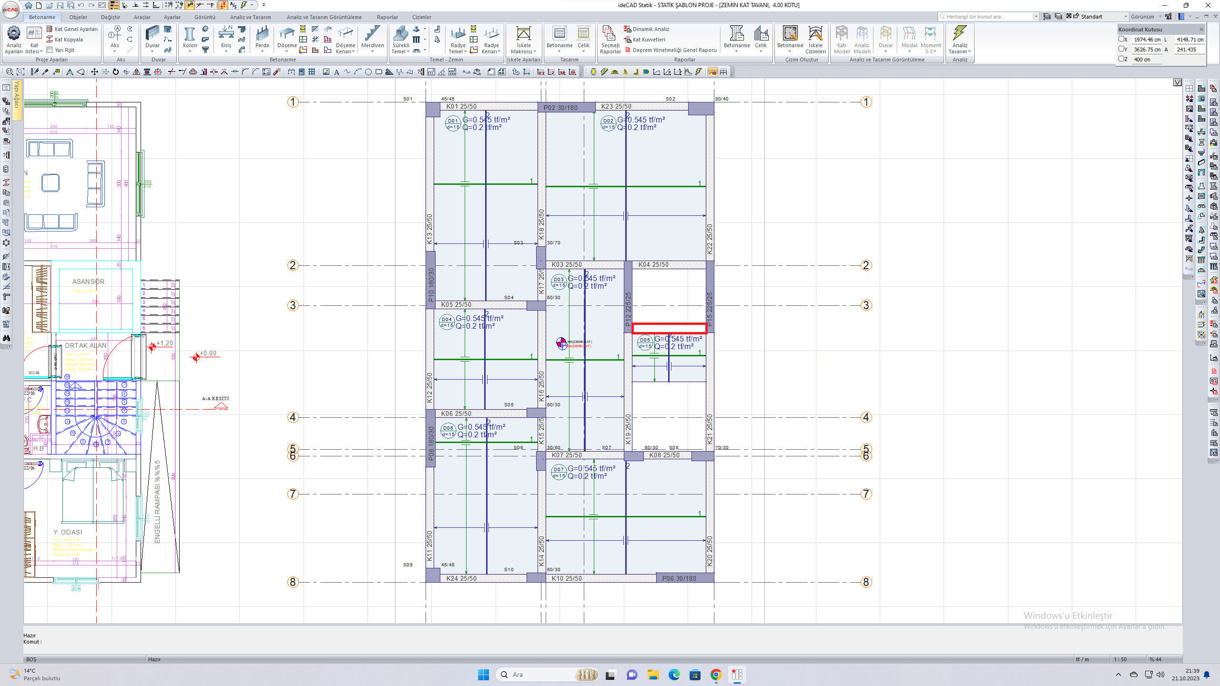Image resolution: width=1220 pixels, height=686 pixels.
Task: Click Kat Genel Ayarları button
Action: (x=72, y=29)
